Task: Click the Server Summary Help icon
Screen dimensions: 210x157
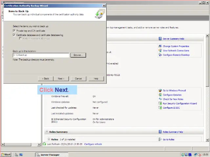Action: (160, 39)
